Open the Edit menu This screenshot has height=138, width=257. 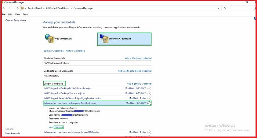10,14
